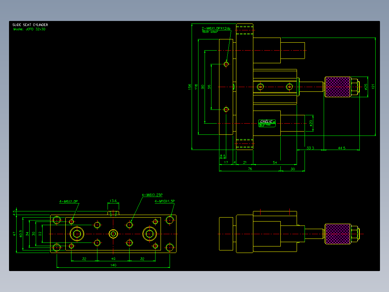The image size is (389, 292).
Task: Select the 116 vertical dimension
Action: (x=196, y=87)
